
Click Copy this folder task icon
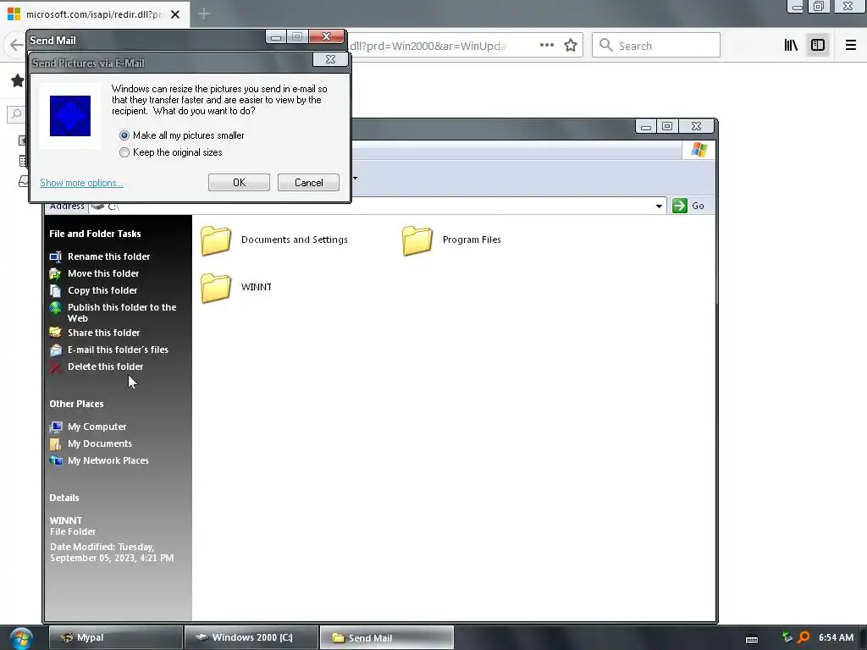click(55, 291)
